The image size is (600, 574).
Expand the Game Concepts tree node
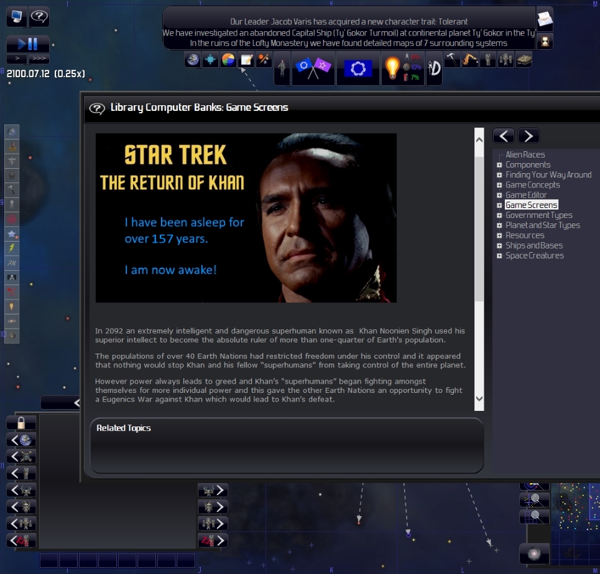tap(499, 185)
